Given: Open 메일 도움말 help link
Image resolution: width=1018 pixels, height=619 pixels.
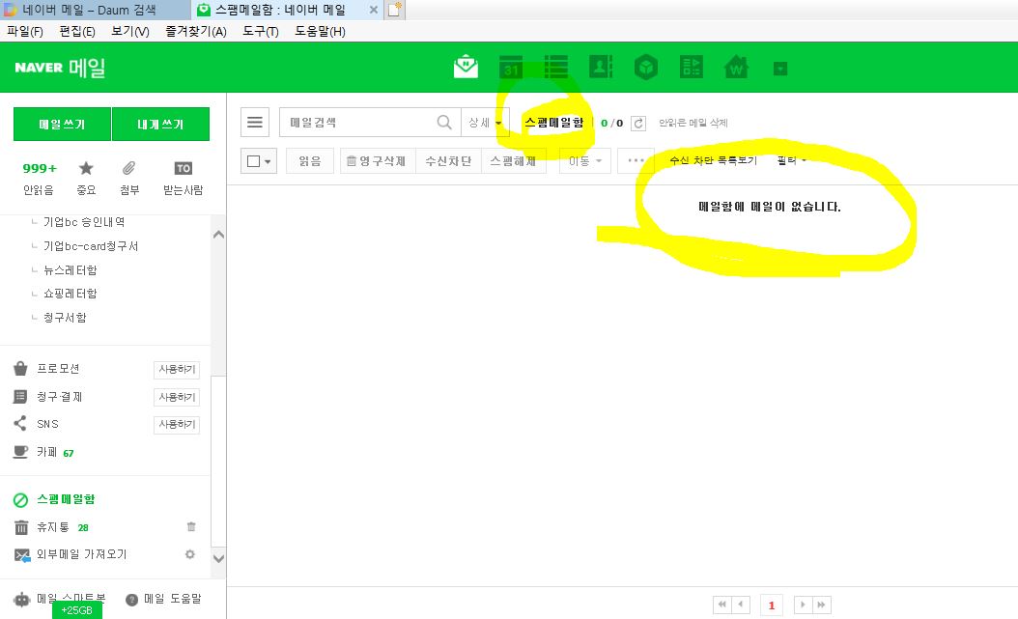Looking at the screenshot, I should (x=163, y=599).
